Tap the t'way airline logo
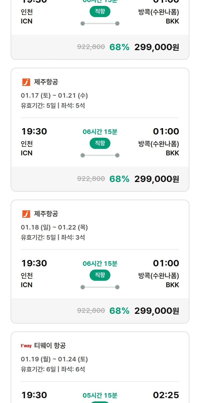Viewport: 200px width, 403px height. (26, 346)
